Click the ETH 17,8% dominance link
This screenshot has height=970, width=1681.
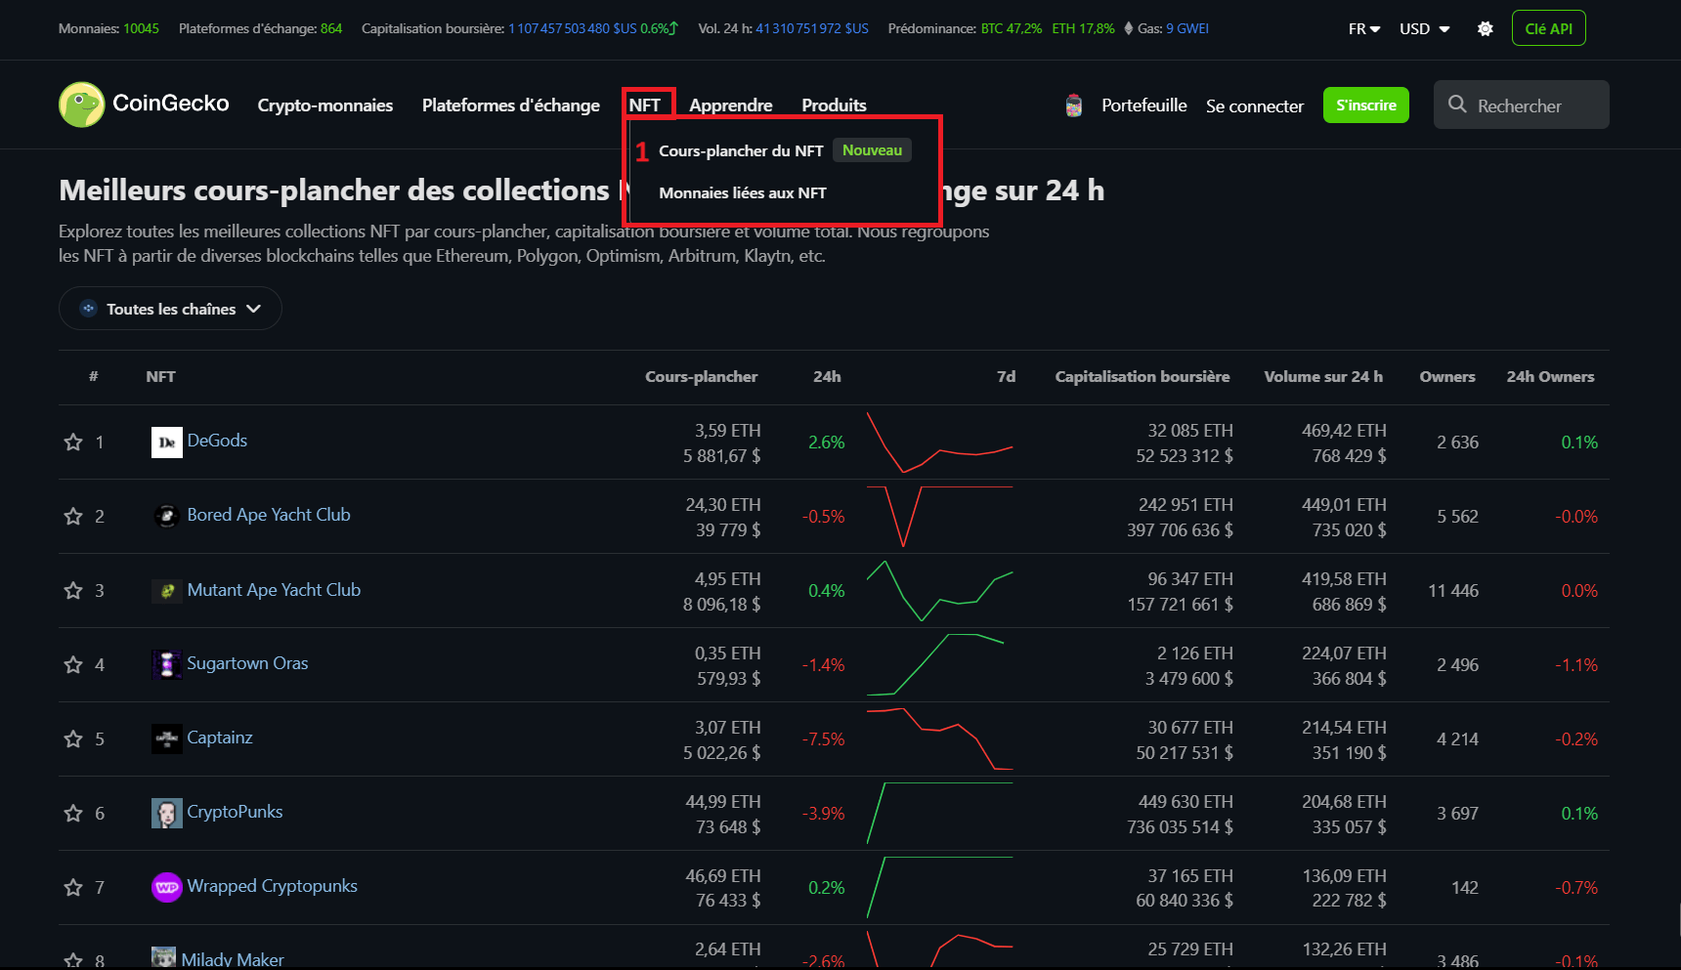pos(1083,28)
